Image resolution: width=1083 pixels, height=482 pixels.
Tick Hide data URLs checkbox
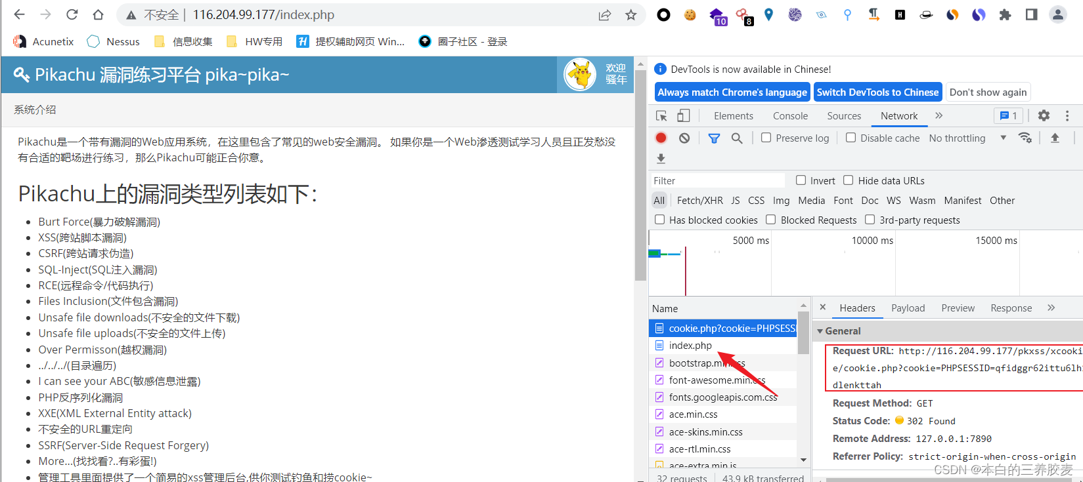848,180
